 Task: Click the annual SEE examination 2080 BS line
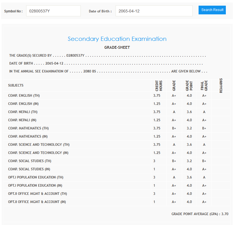pyautogui.click(x=108, y=71)
